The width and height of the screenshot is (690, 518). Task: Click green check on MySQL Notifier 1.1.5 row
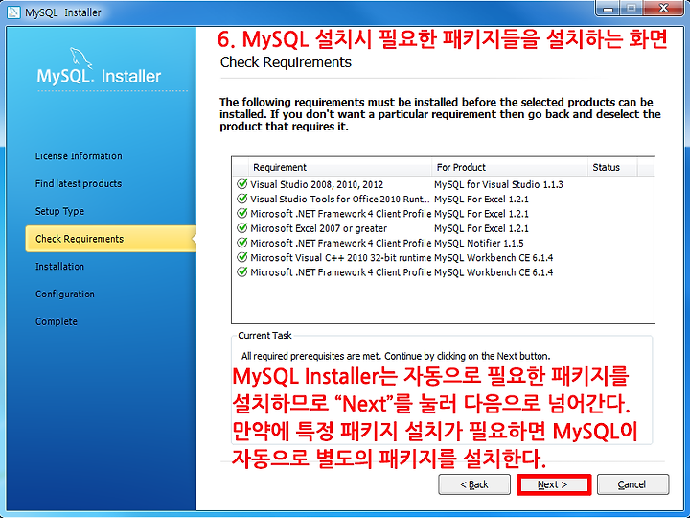tap(241, 243)
